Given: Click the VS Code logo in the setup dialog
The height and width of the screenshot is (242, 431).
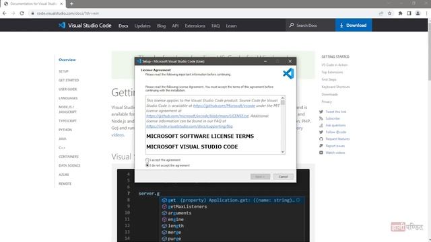Looking at the screenshot, I should coord(288,73).
